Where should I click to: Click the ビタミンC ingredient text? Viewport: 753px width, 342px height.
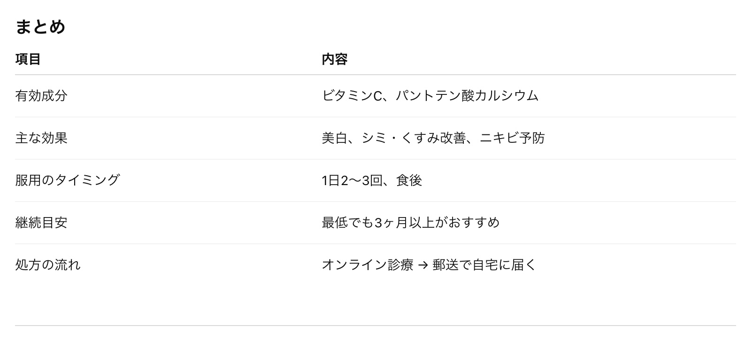pyautogui.click(x=352, y=96)
